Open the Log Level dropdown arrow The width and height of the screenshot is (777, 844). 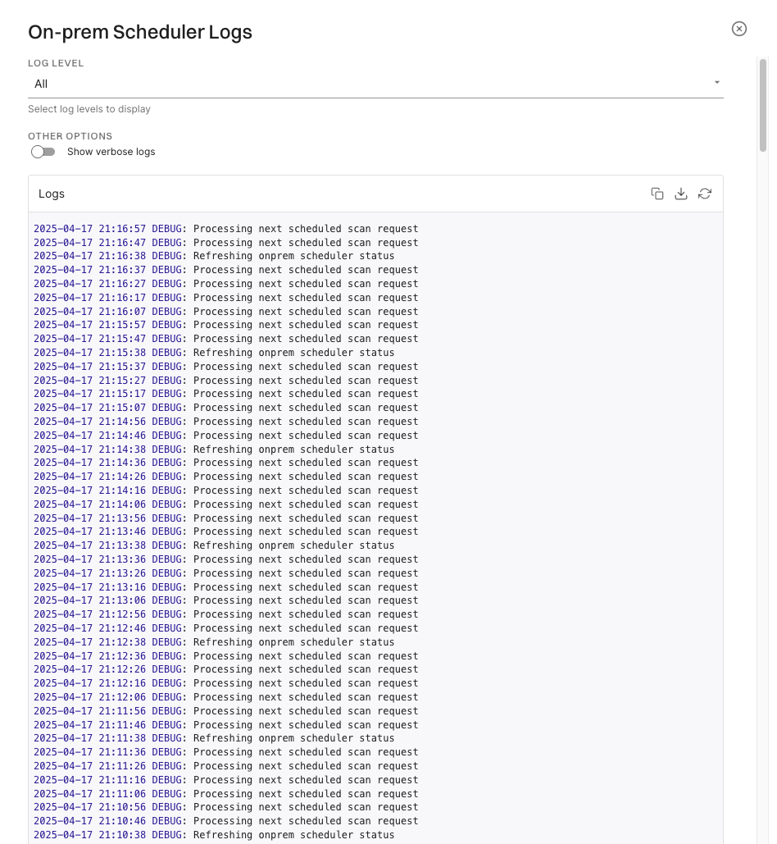tap(716, 83)
